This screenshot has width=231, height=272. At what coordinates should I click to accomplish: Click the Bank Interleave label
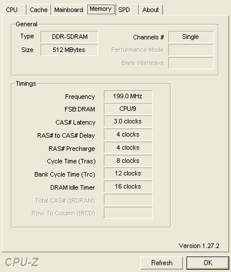143,63
